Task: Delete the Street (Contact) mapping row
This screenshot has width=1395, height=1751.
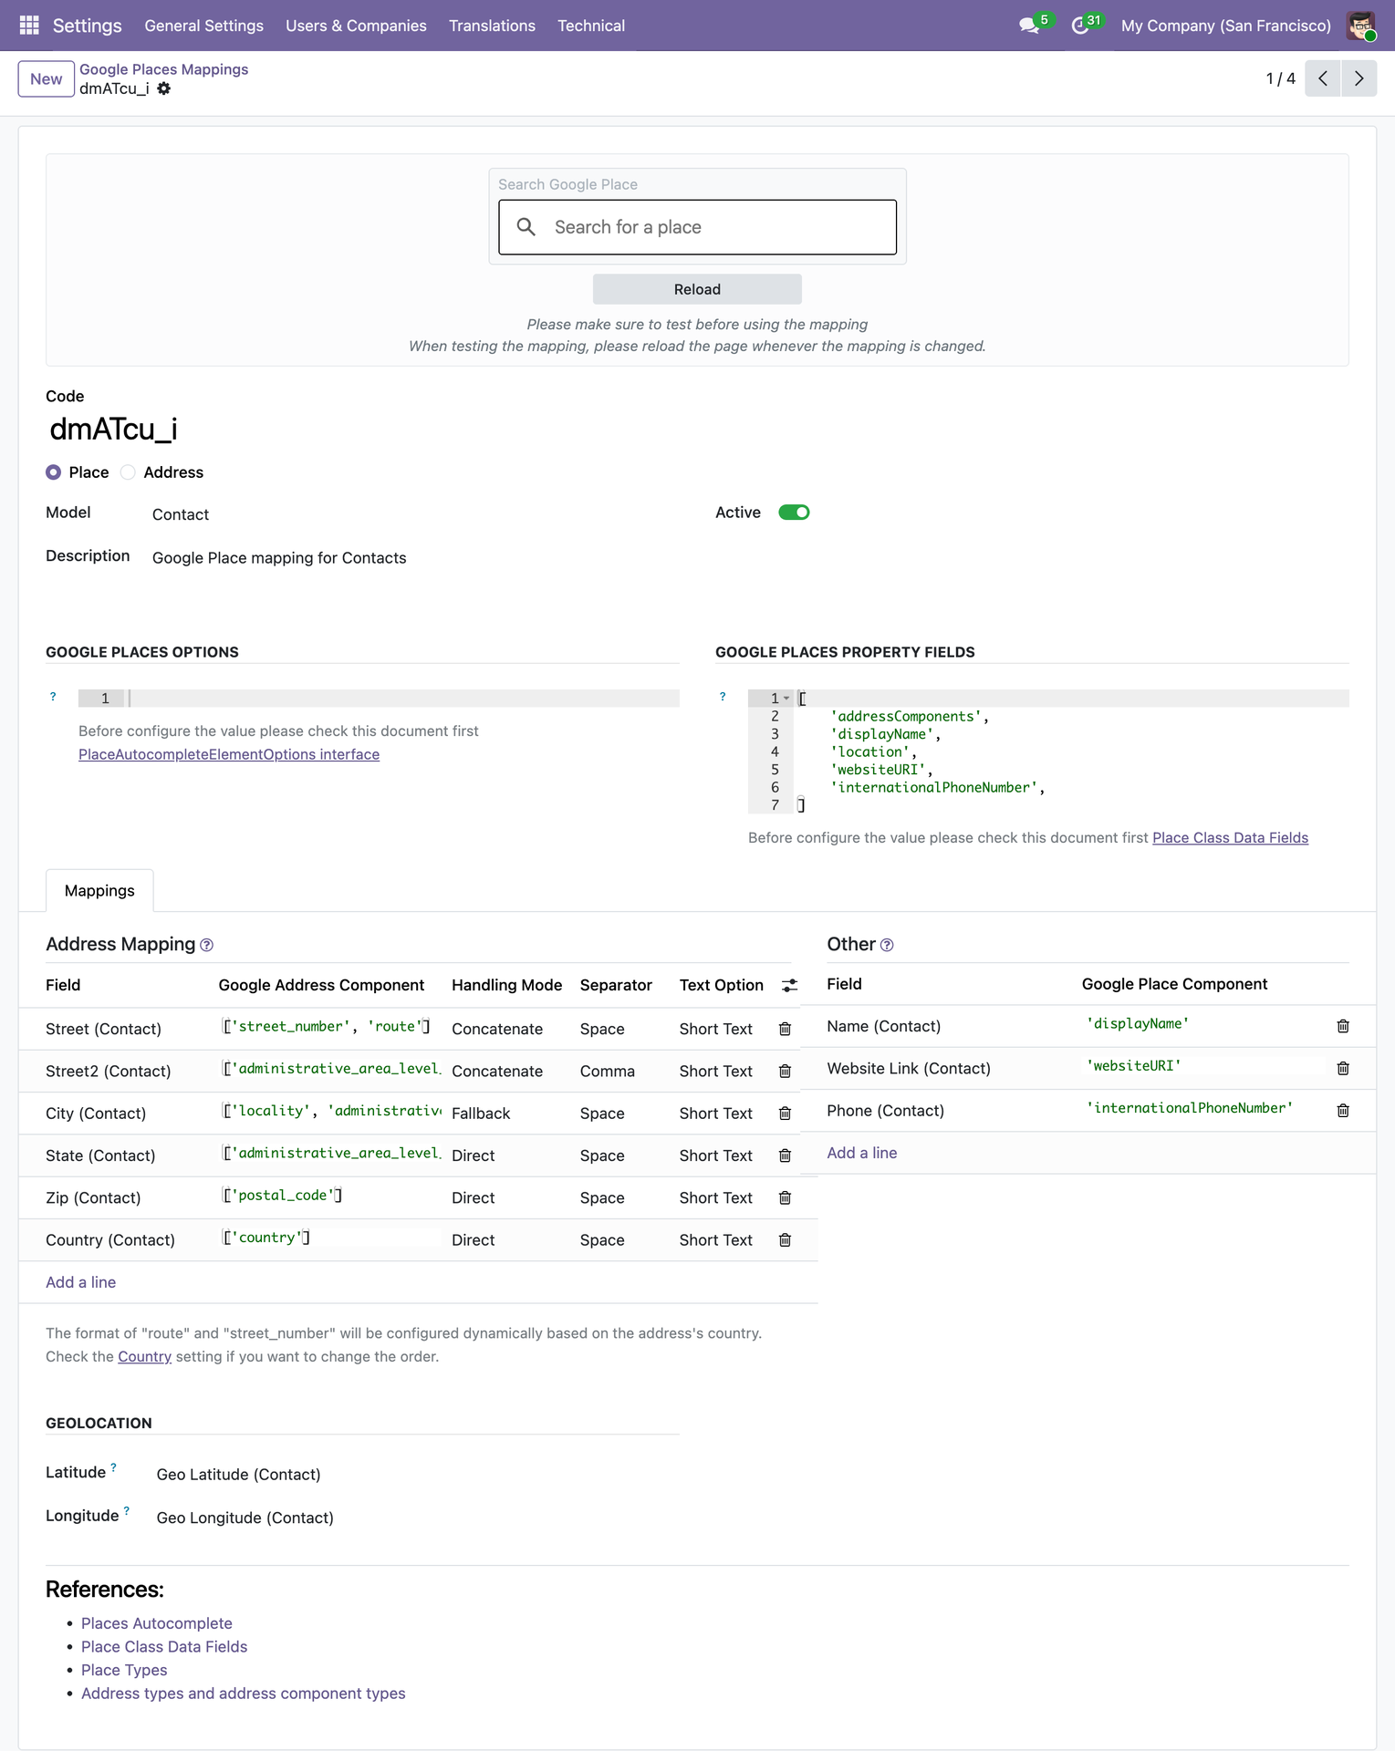Action: click(785, 1029)
